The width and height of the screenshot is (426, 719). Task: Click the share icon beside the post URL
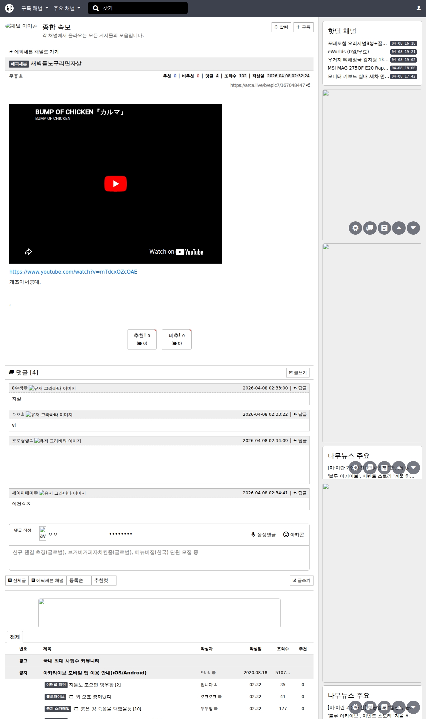click(x=308, y=86)
